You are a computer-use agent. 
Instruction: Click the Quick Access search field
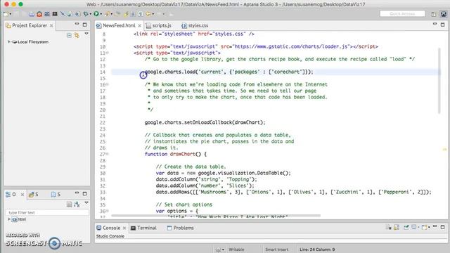(402, 14)
